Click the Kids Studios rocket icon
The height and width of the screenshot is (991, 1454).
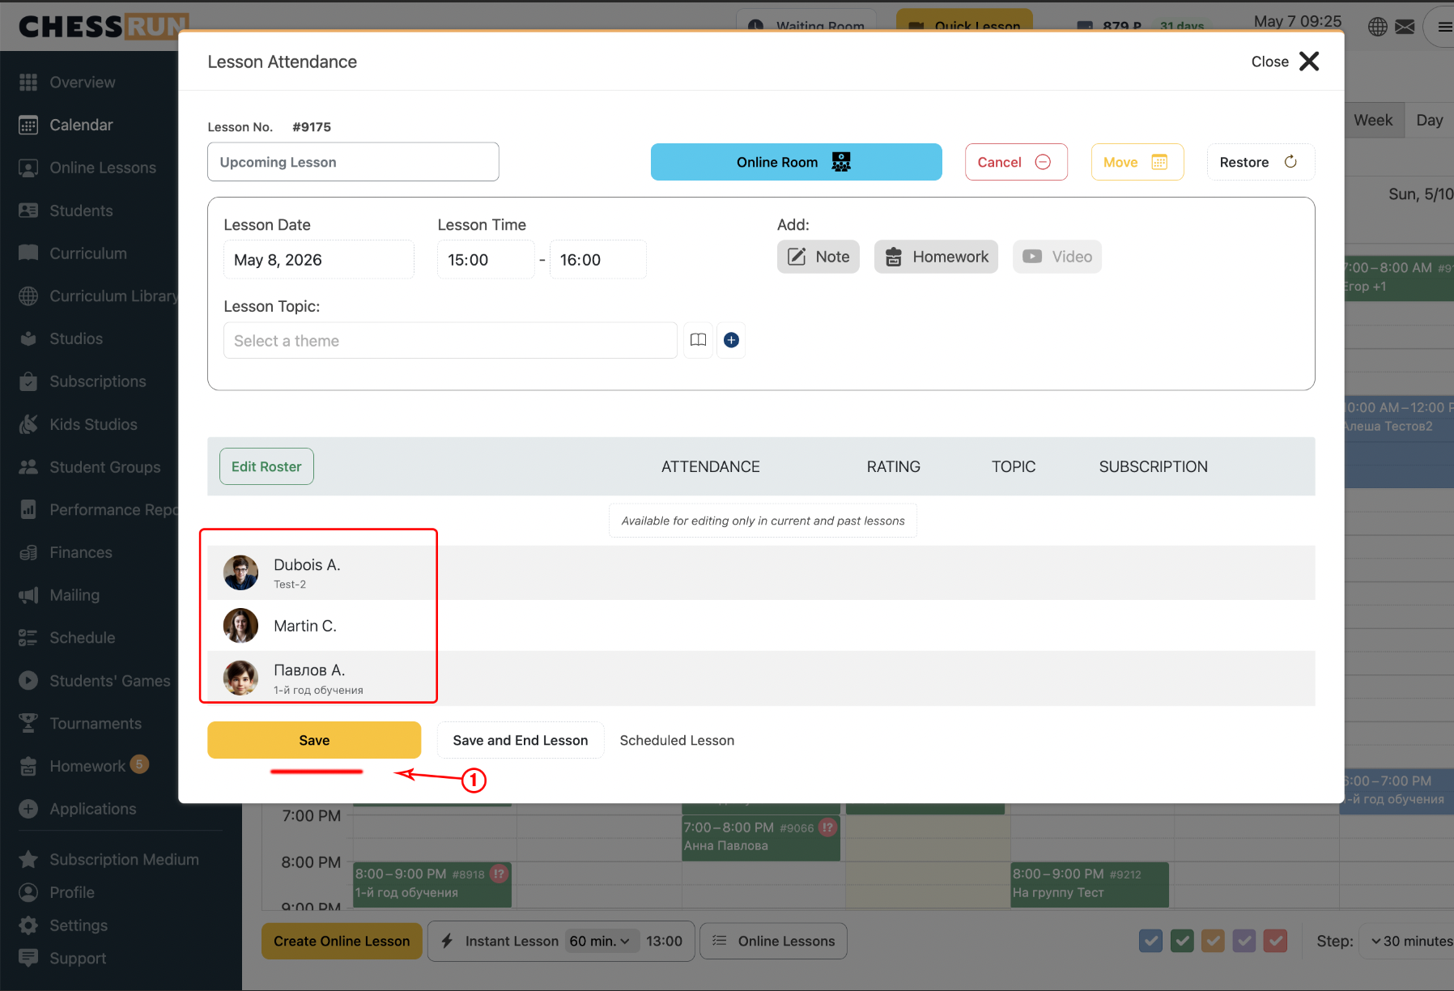(28, 424)
